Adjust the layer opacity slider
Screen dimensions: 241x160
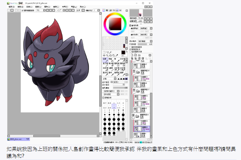coord(145,44)
